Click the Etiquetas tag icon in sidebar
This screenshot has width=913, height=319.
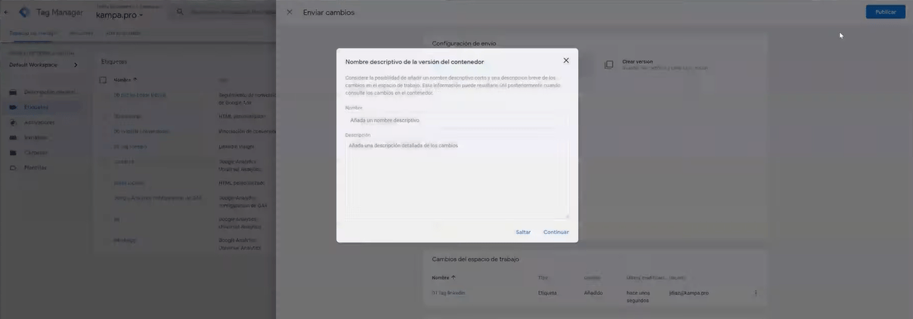[13, 107]
